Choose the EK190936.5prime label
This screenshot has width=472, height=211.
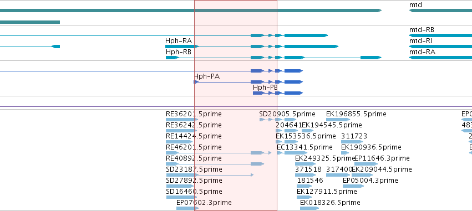click(x=371, y=147)
